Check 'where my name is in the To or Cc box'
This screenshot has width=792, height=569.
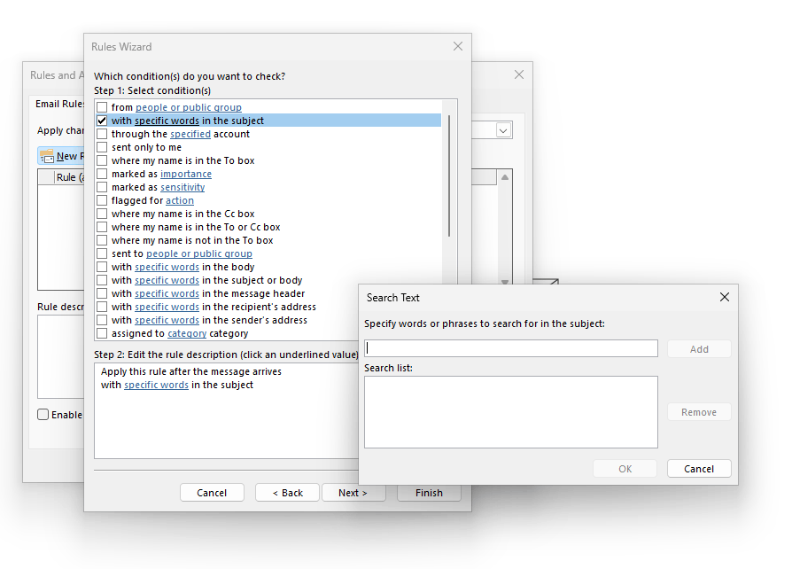(x=102, y=227)
